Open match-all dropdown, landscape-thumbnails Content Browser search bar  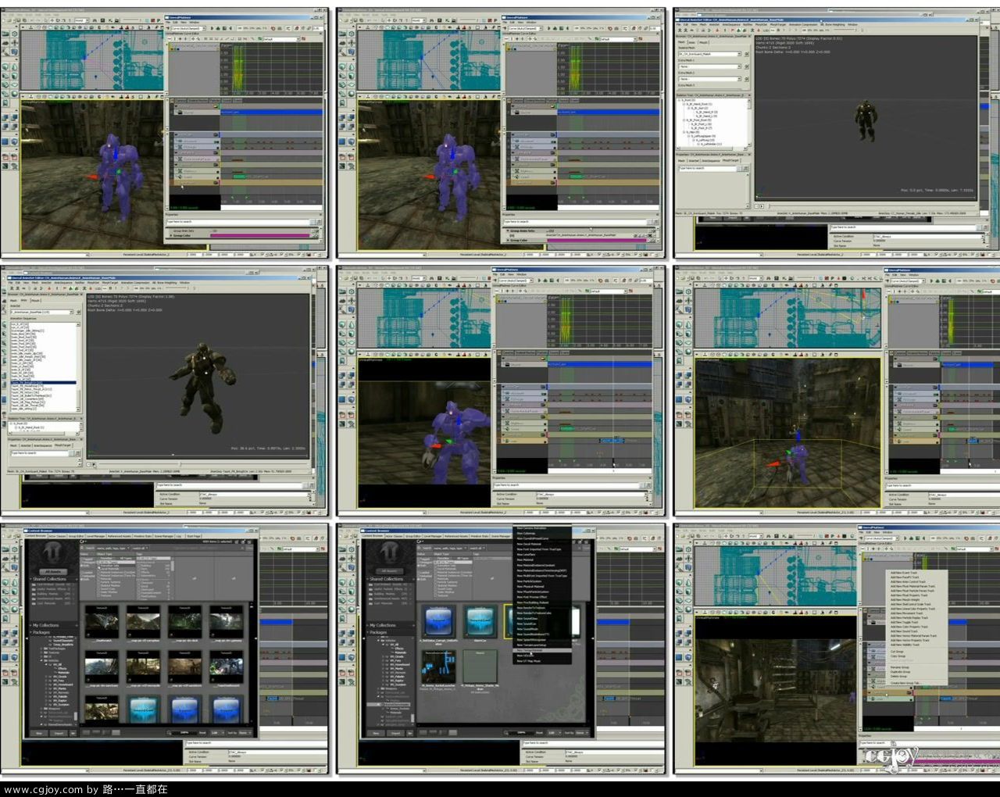pyautogui.click(x=141, y=548)
